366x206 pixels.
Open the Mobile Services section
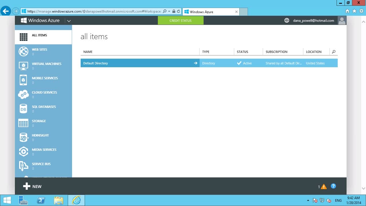click(x=45, y=78)
